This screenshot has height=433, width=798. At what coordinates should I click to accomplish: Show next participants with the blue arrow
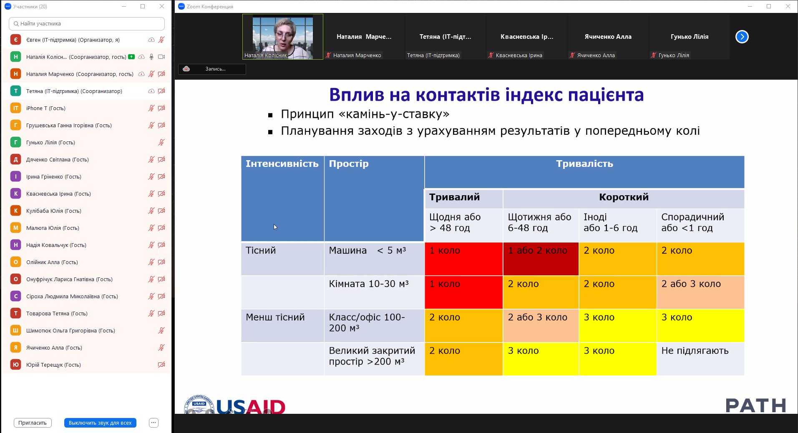pos(742,37)
